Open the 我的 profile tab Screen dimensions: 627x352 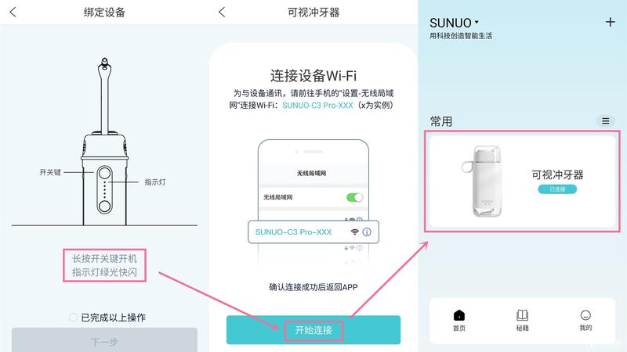click(585, 320)
